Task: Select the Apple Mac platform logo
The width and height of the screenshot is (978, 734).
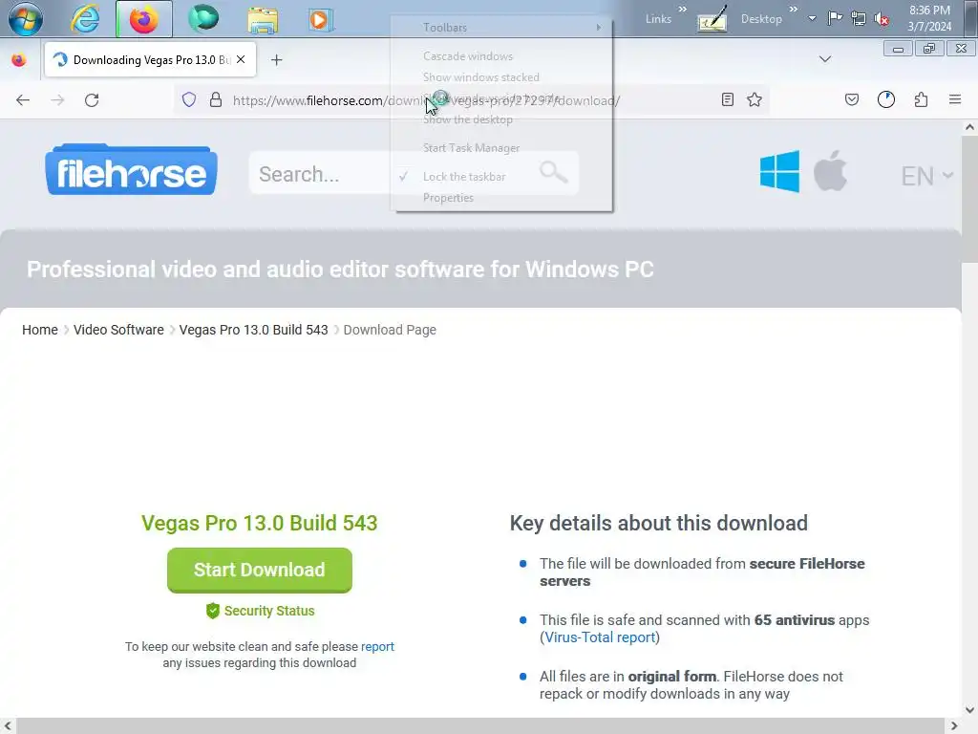Action: tap(830, 170)
